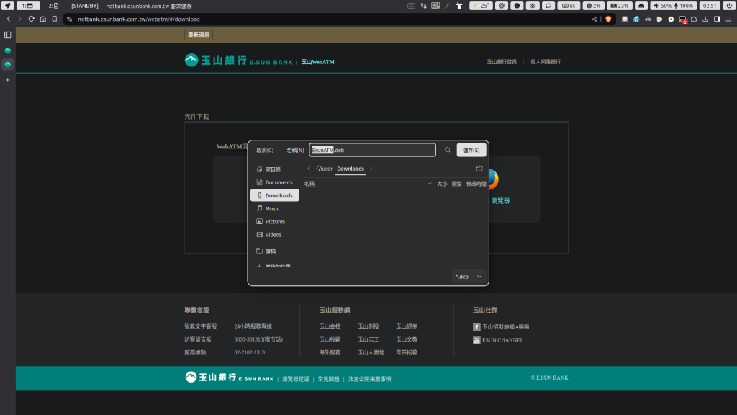This screenshot has width=737, height=415.
Task: Open the rocket launcher icon
Action: tap(7, 6)
